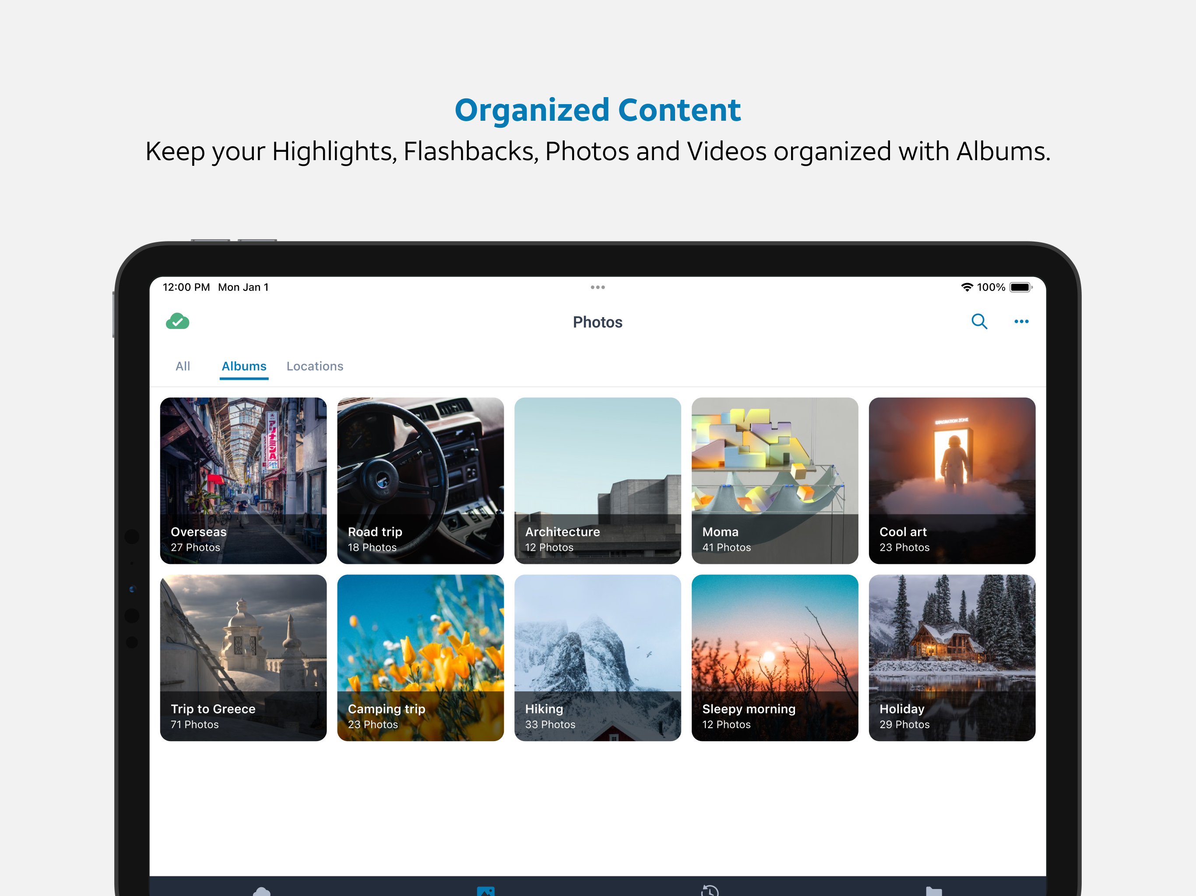Viewport: 1196px width, 896px height.
Task: Click the green cloud sync status icon
Action: click(177, 322)
